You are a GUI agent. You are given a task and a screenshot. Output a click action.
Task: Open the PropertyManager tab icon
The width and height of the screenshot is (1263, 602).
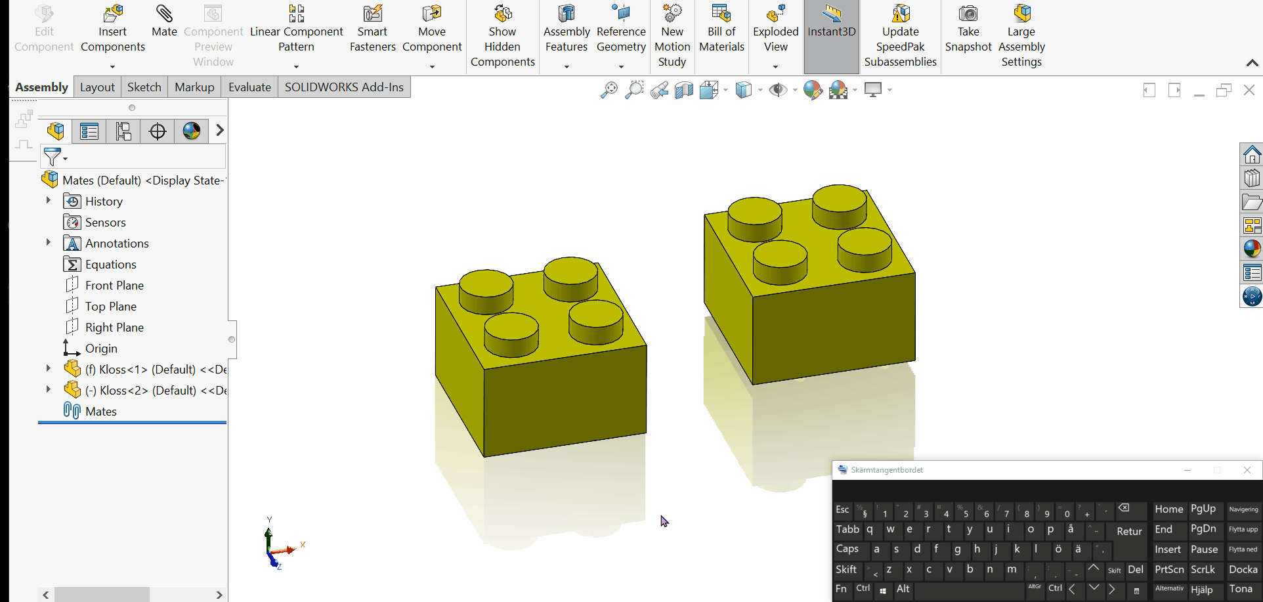[89, 131]
